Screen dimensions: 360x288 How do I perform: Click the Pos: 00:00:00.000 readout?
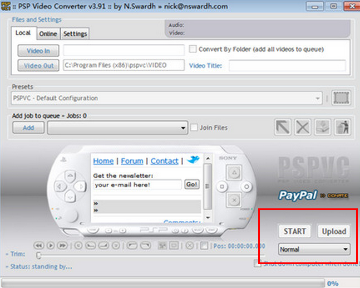[239, 246]
